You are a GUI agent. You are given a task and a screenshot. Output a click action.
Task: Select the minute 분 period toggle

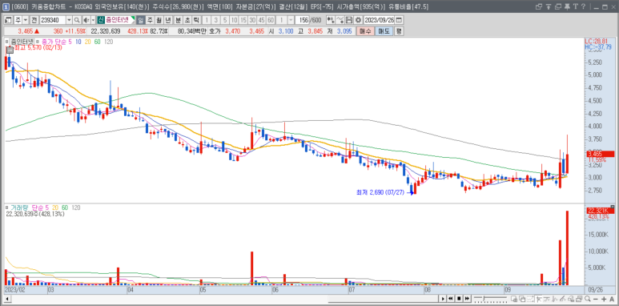coord(178,20)
